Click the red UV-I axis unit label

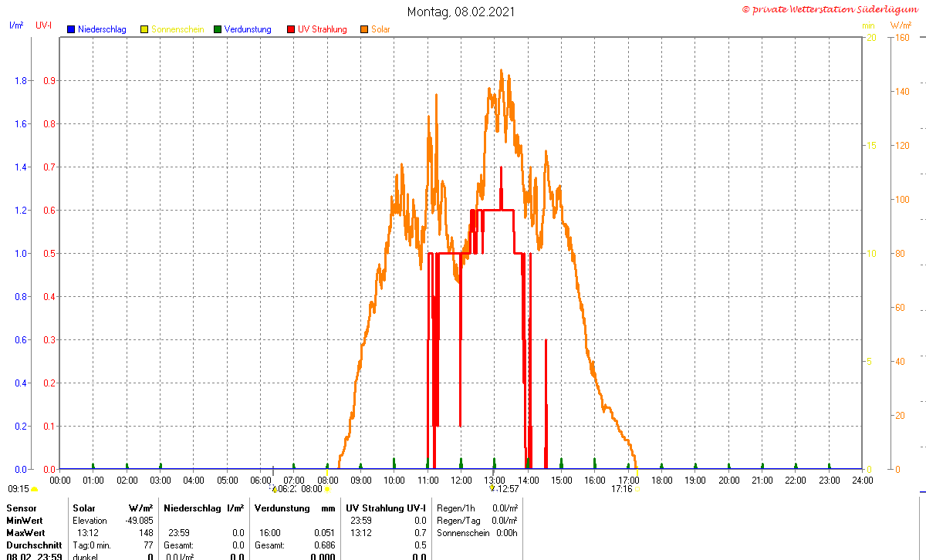pyautogui.click(x=43, y=25)
